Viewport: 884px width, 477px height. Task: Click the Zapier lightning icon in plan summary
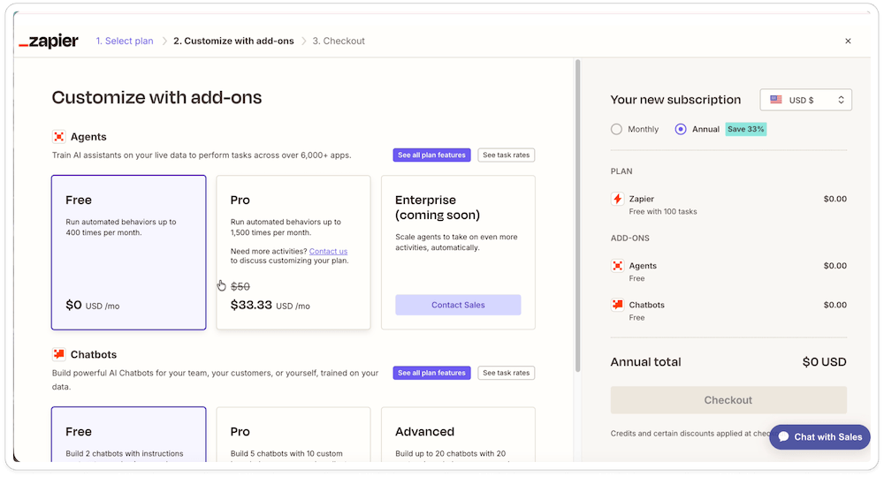(x=617, y=199)
